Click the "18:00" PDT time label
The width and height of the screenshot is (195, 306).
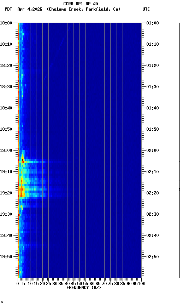coord(6,23)
